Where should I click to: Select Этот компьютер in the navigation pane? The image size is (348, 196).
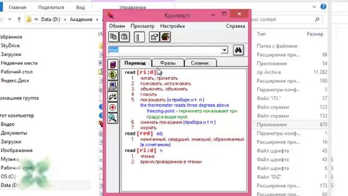point(17,115)
